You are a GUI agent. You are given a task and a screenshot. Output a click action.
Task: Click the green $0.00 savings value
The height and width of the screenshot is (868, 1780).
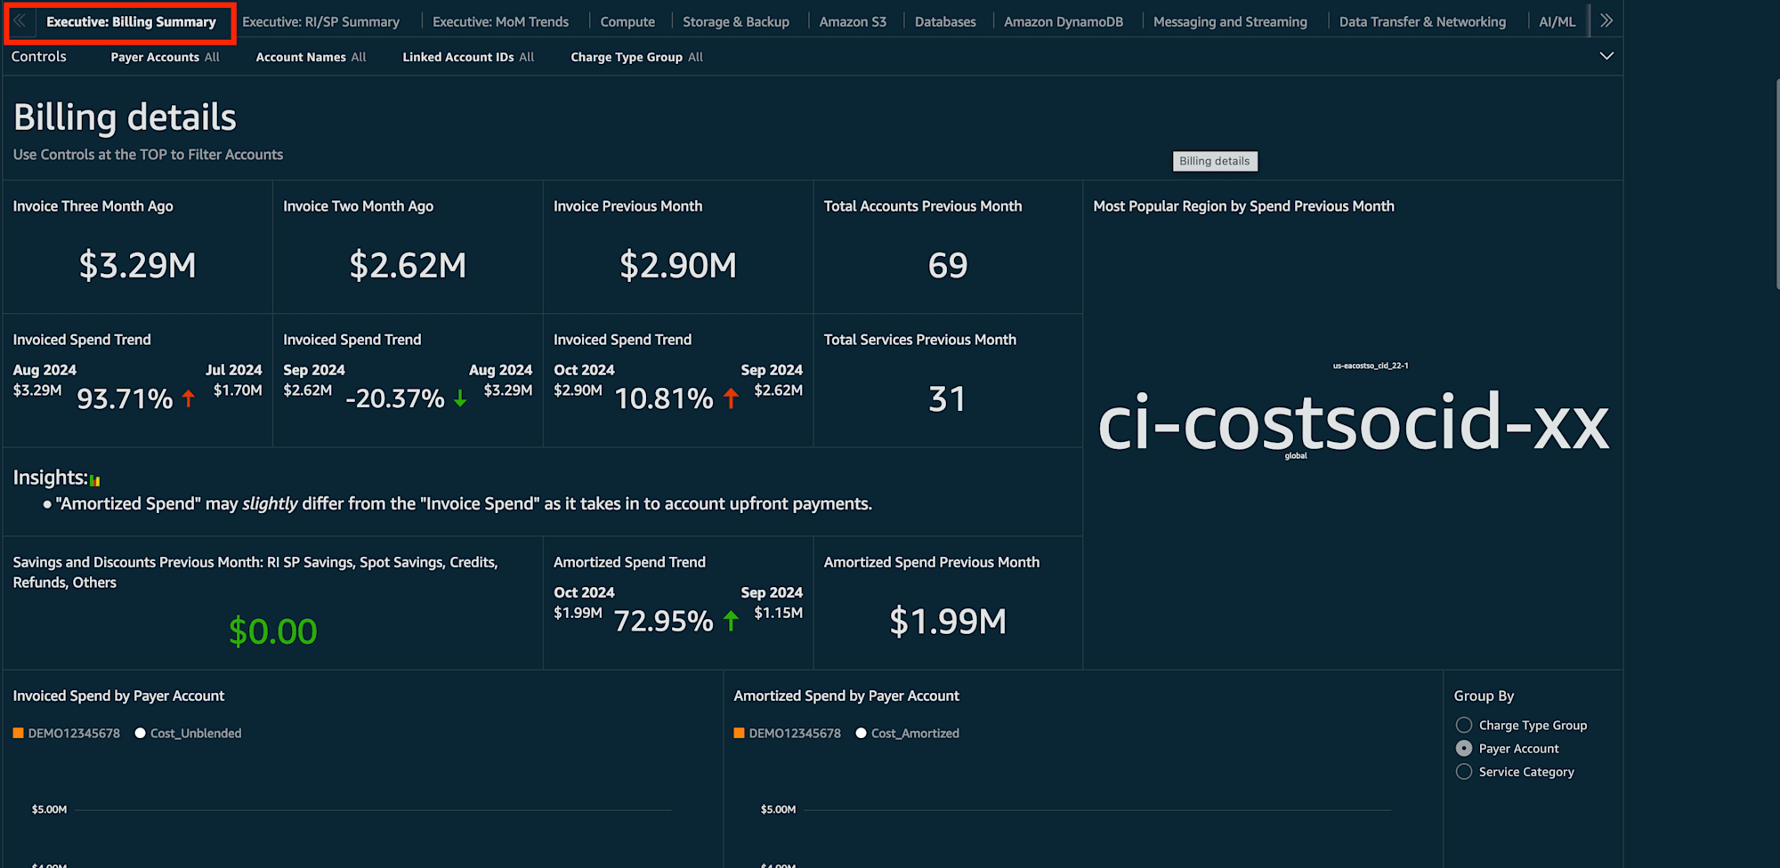click(272, 631)
